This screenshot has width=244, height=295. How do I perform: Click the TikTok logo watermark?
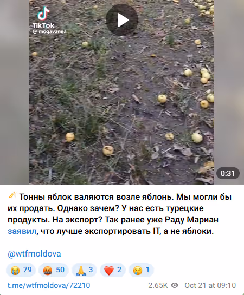(43, 17)
